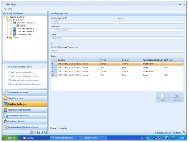Viewport: 189px width, 142px height.
Task: Collapse the root Coating Systems tree node
Action: click(x=4, y=17)
